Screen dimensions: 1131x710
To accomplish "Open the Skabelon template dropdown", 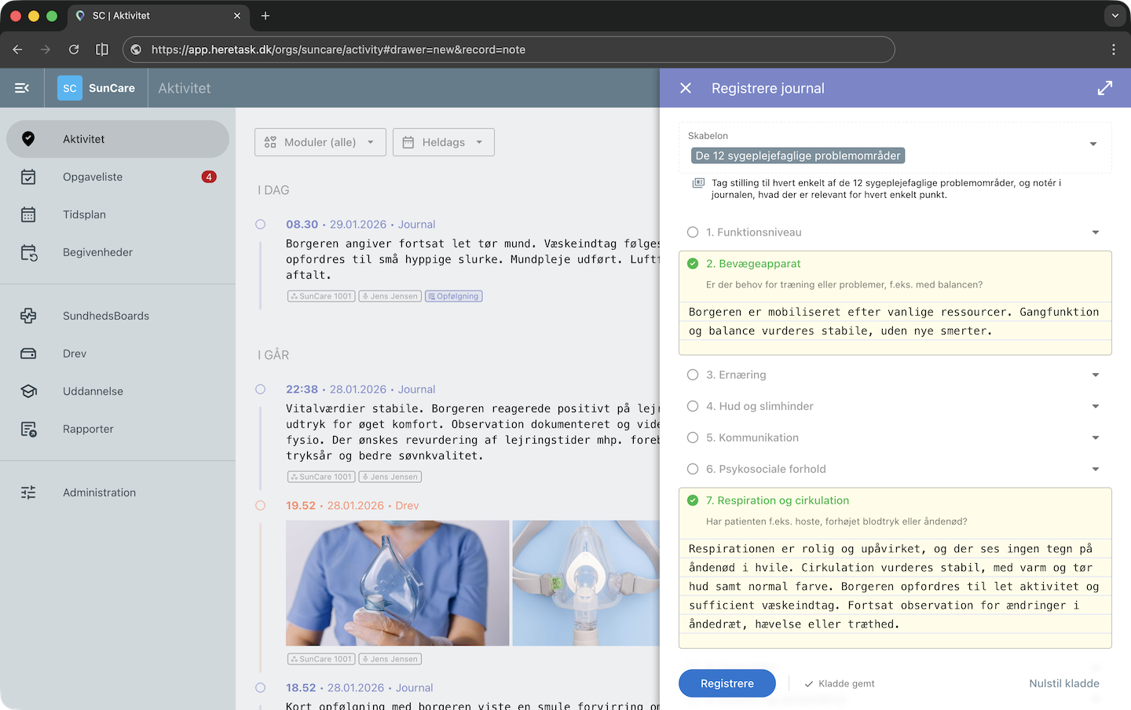I will pyautogui.click(x=1093, y=144).
